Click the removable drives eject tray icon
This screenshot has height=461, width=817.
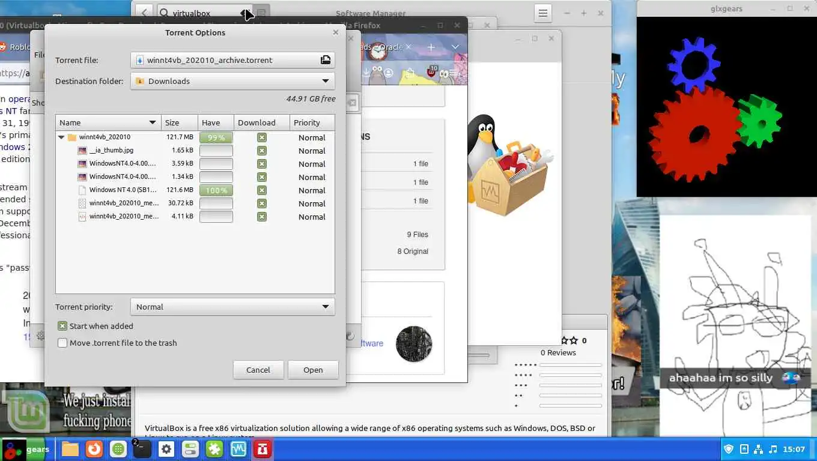[x=744, y=449]
